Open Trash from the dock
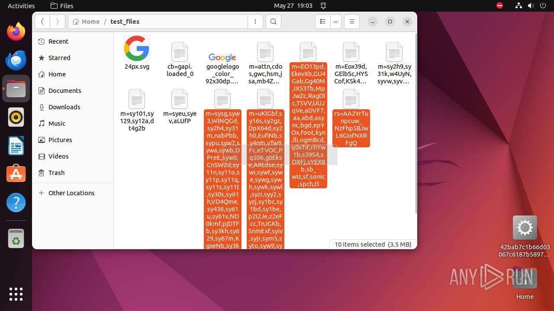 (16, 238)
